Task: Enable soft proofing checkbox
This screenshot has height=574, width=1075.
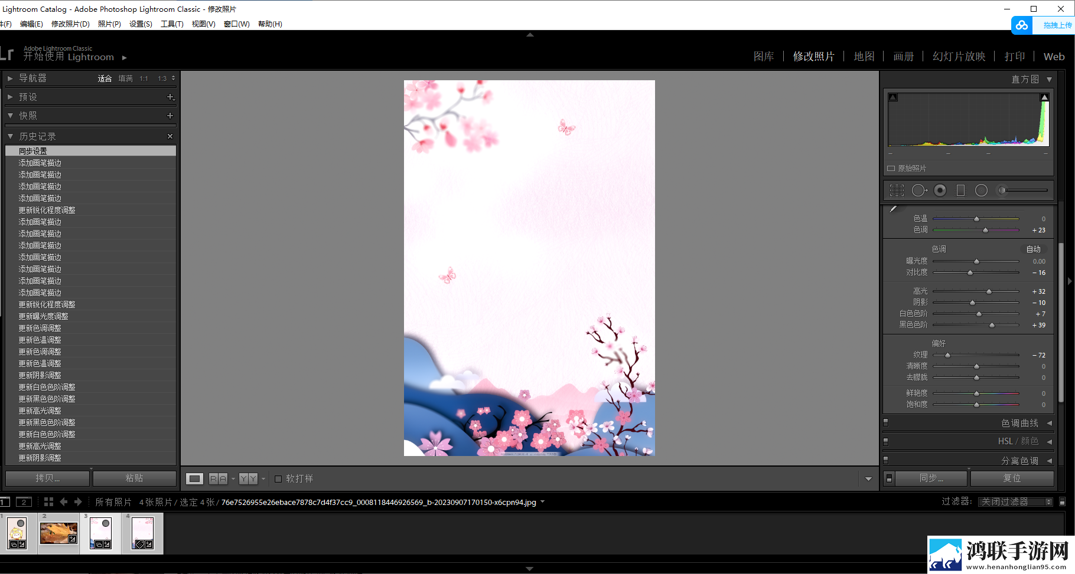Action: click(278, 479)
